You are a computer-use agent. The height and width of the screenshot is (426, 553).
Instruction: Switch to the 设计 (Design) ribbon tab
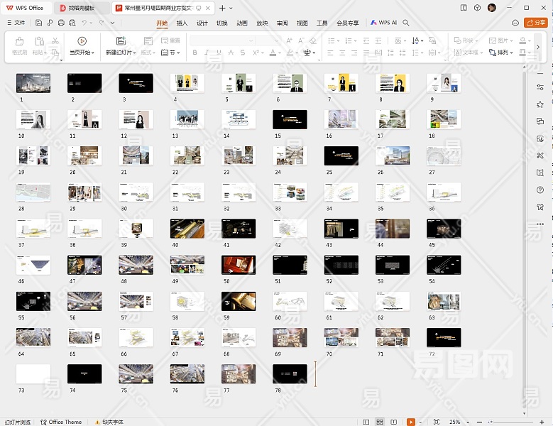(x=202, y=23)
